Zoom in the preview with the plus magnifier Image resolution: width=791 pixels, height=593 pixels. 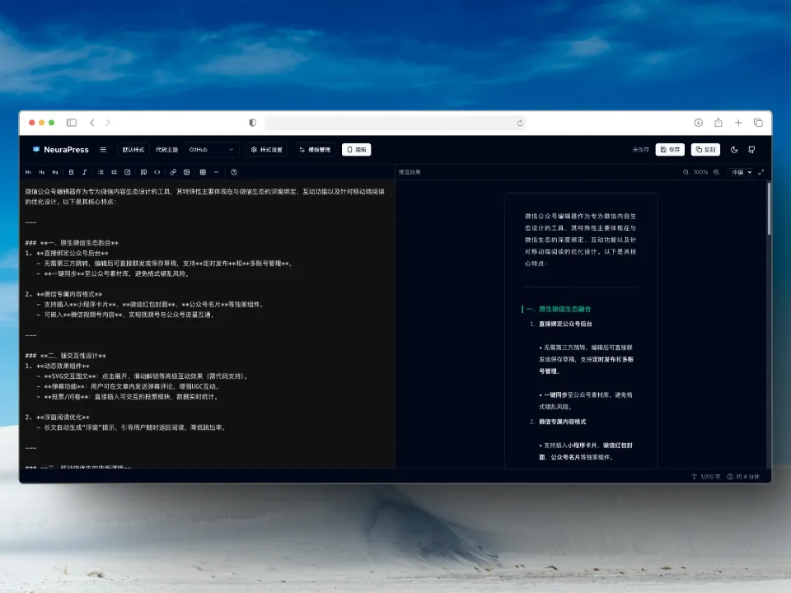click(x=716, y=172)
